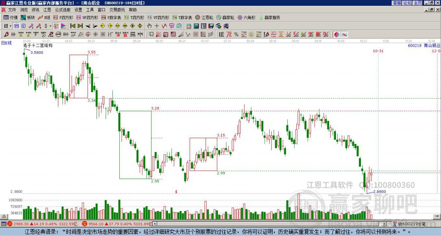Launch the 赢家轮 wheel tool
Image resolution: width=441 pixels, height=236 pixels.
tap(226, 17)
